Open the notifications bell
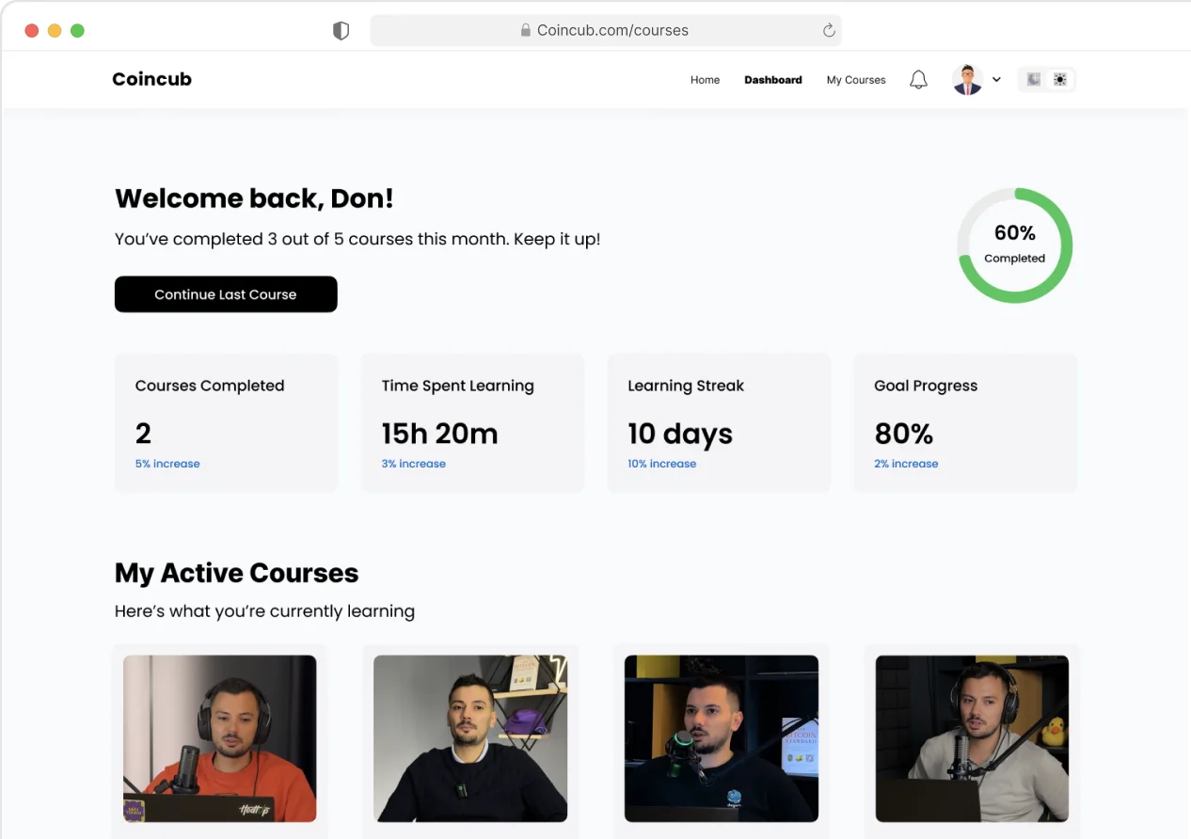This screenshot has height=839, width=1191. [x=918, y=80]
